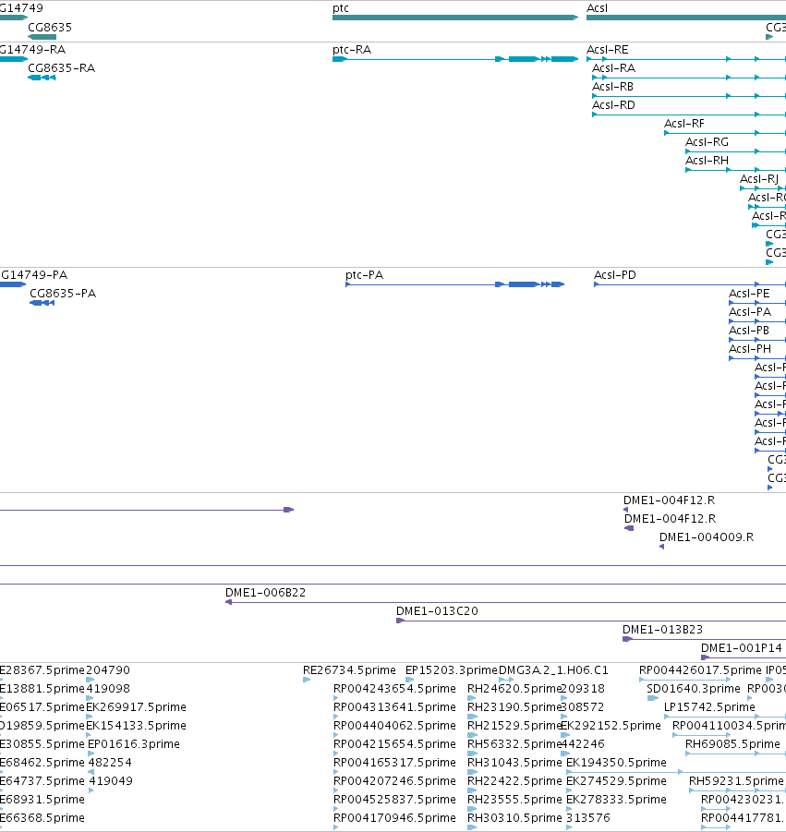
Task: Select EST RH56332.5prime
Action: coord(514,744)
